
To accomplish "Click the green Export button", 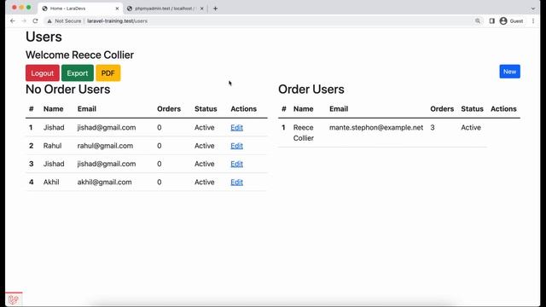I will (78, 73).
